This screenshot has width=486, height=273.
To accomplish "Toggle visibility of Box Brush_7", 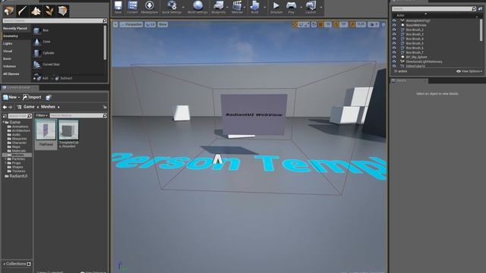I will pos(394,52).
